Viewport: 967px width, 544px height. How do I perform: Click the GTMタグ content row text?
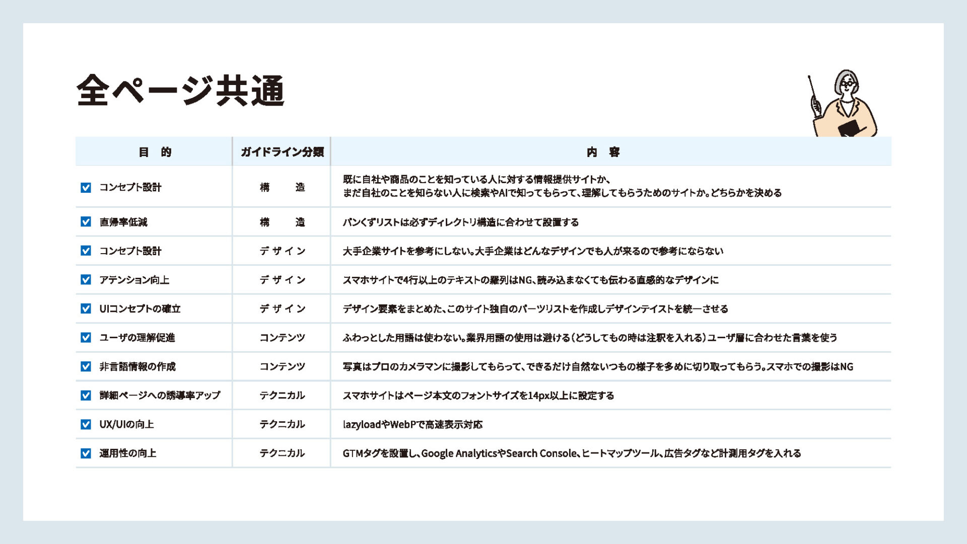[571, 453]
